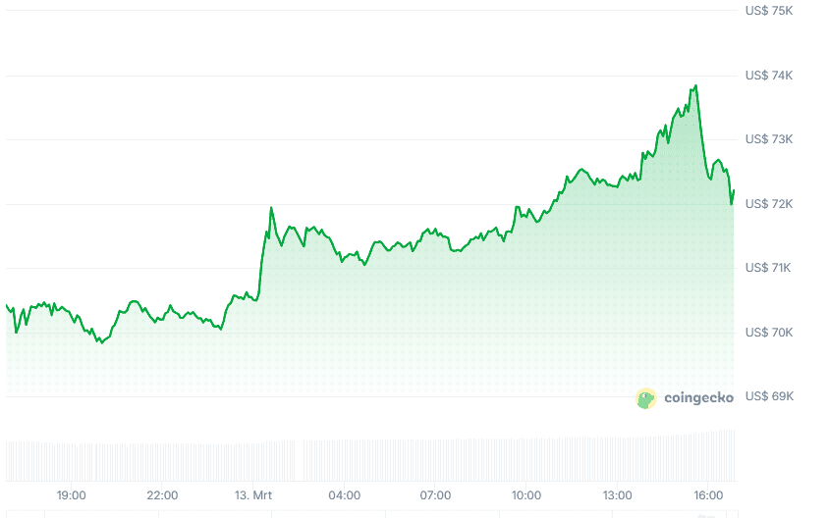Screen dimensions: 829x518
Task: Click the 13:00 time label
Action: (617, 495)
